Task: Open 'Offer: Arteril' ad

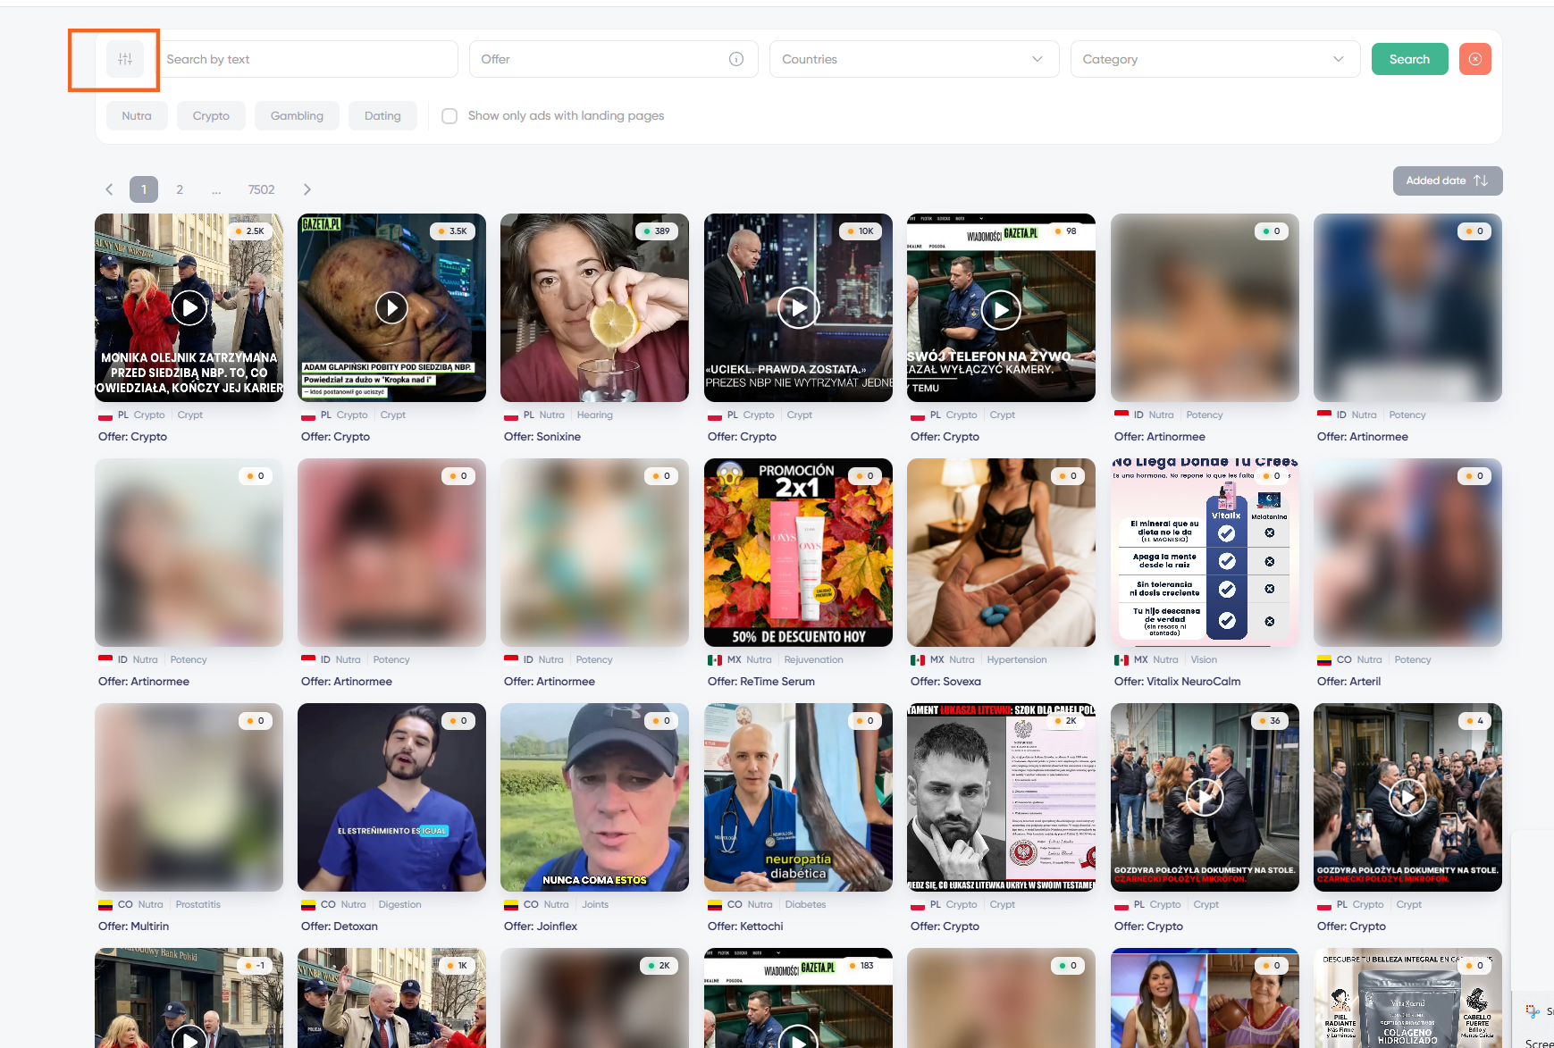Action: 1348,682
